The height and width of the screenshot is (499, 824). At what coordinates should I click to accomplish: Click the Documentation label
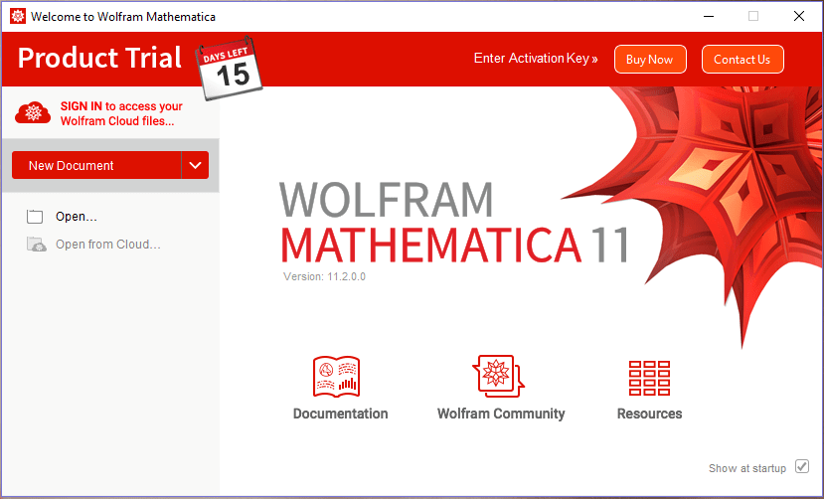tap(341, 414)
